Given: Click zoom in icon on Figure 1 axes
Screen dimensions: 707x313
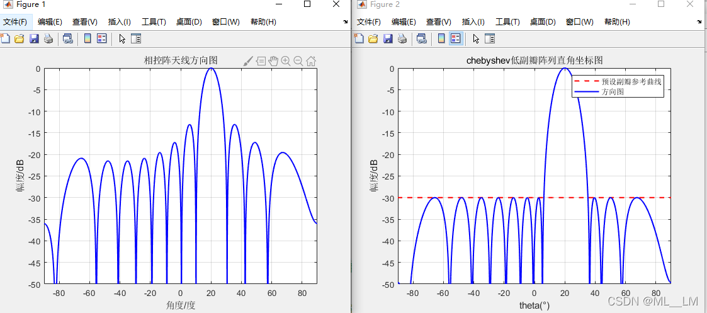Looking at the screenshot, I should point(286,61).
